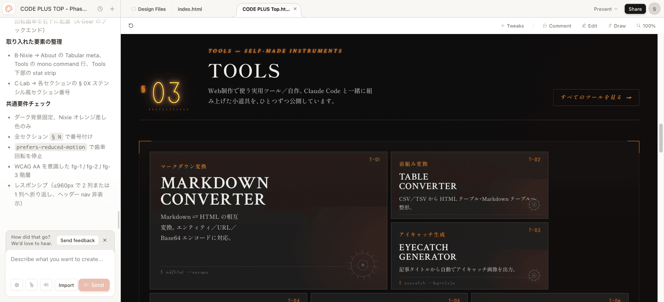Click the T-03 label

click(x=535, y=230)
